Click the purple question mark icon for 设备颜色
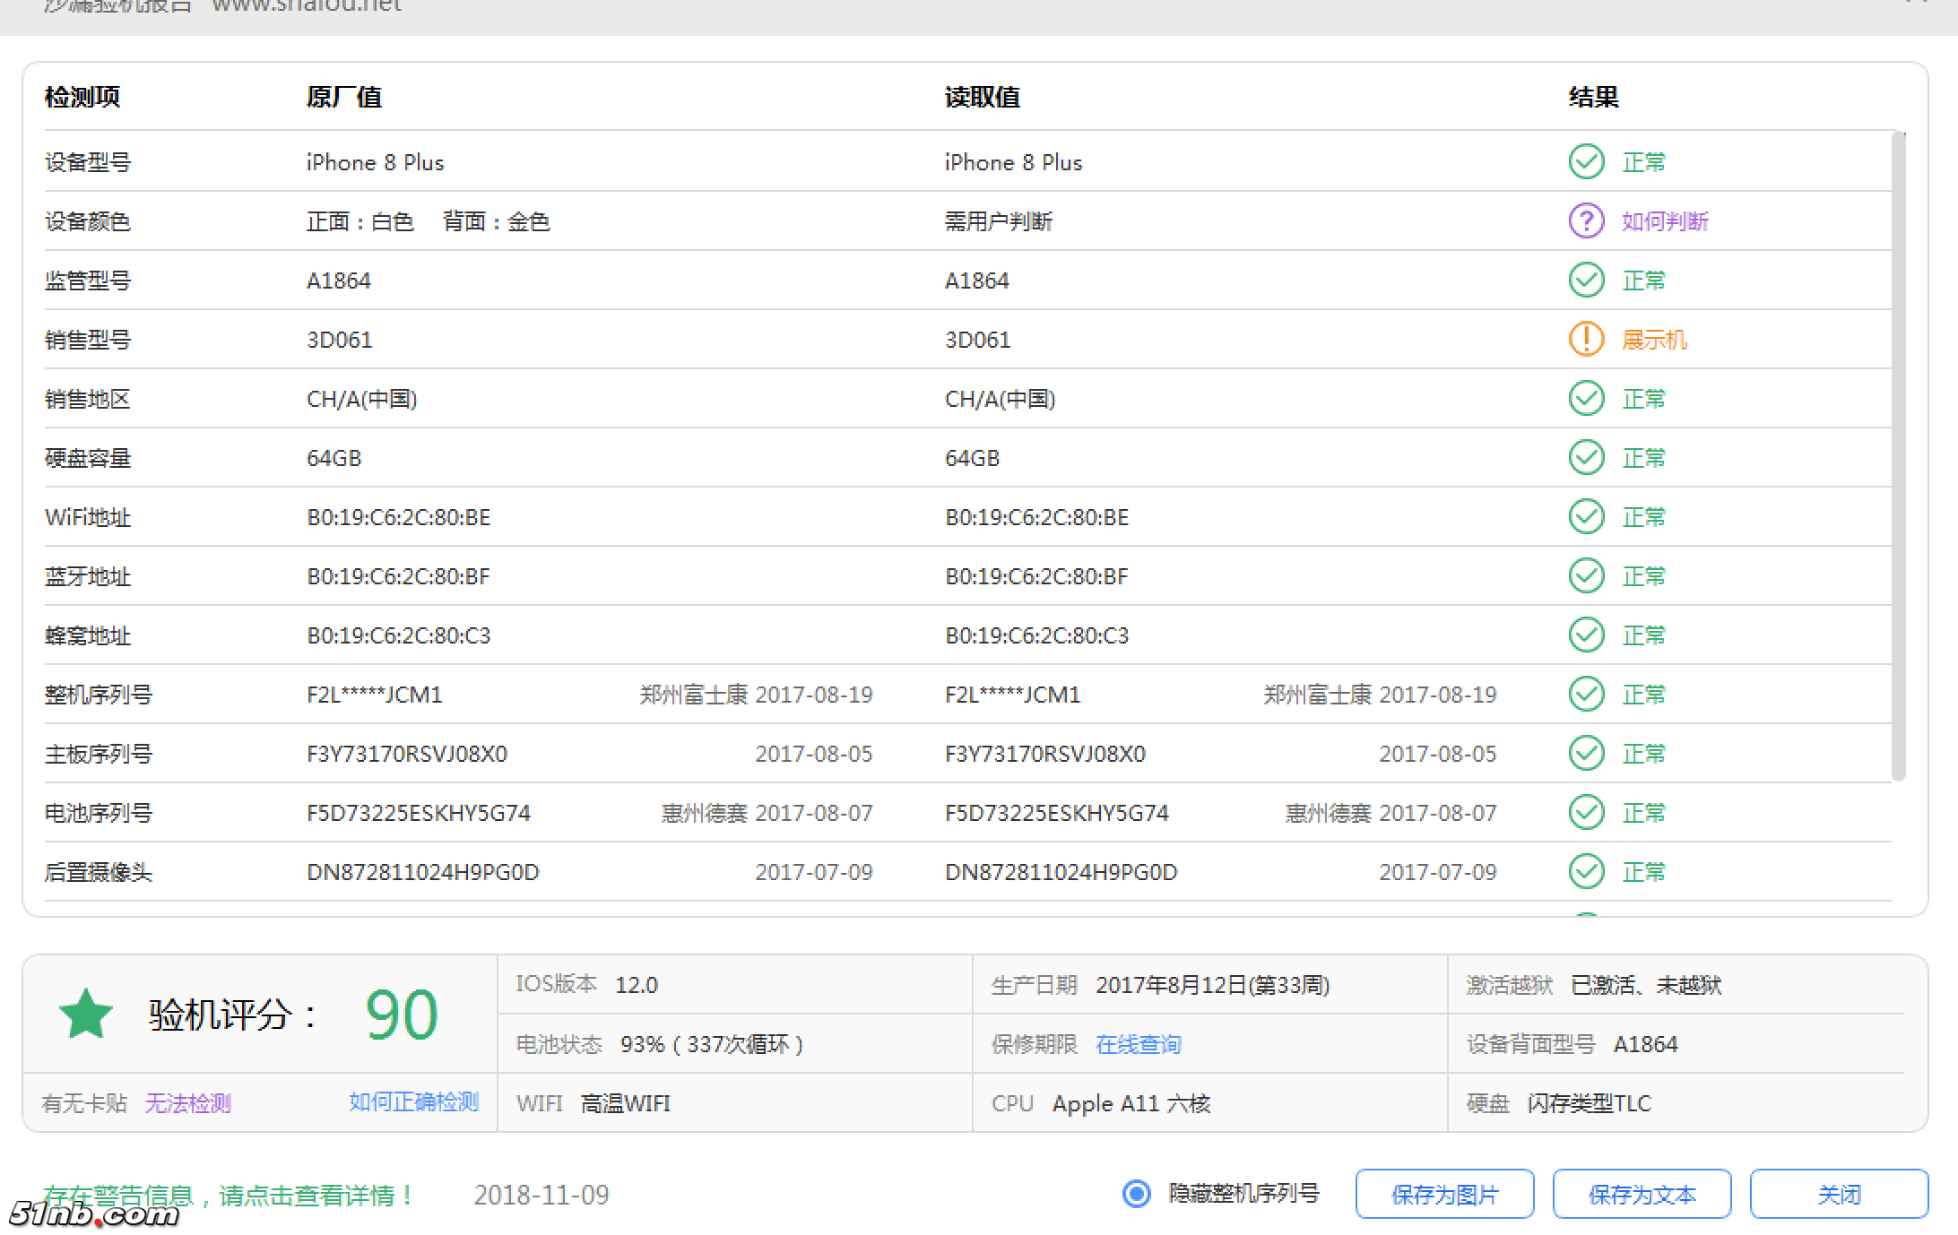The width and height of the screenshot is (1958, 1235). pos(1586,221)
